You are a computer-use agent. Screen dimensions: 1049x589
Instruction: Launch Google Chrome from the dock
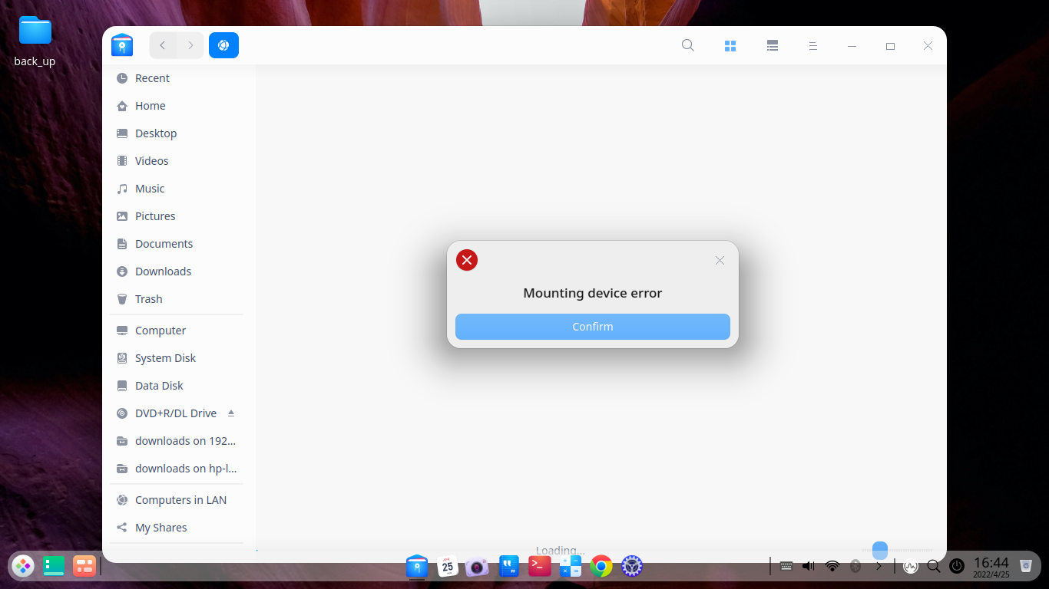point(601,567)
